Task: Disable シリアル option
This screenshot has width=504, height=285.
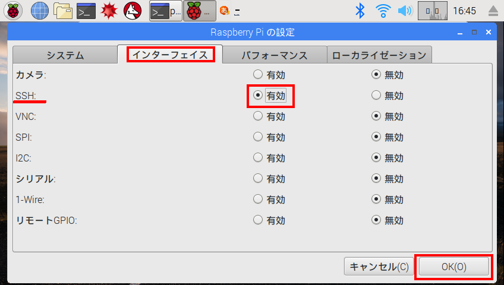Action: click(388, 179)
